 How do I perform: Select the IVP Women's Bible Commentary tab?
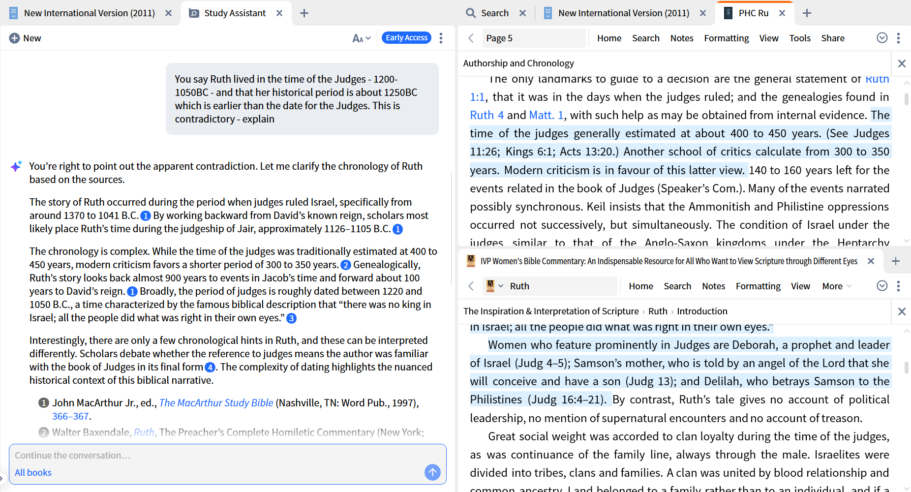pyautogui.click(x=662, y=261)
